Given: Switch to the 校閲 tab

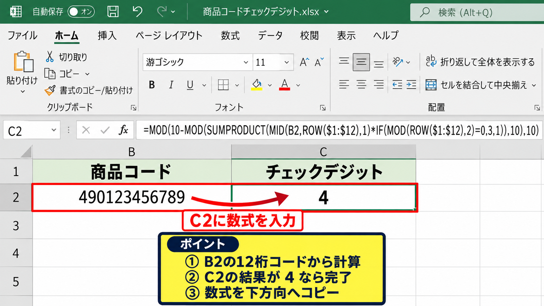Looking at the screenshot, I should (x=309, y=35).
